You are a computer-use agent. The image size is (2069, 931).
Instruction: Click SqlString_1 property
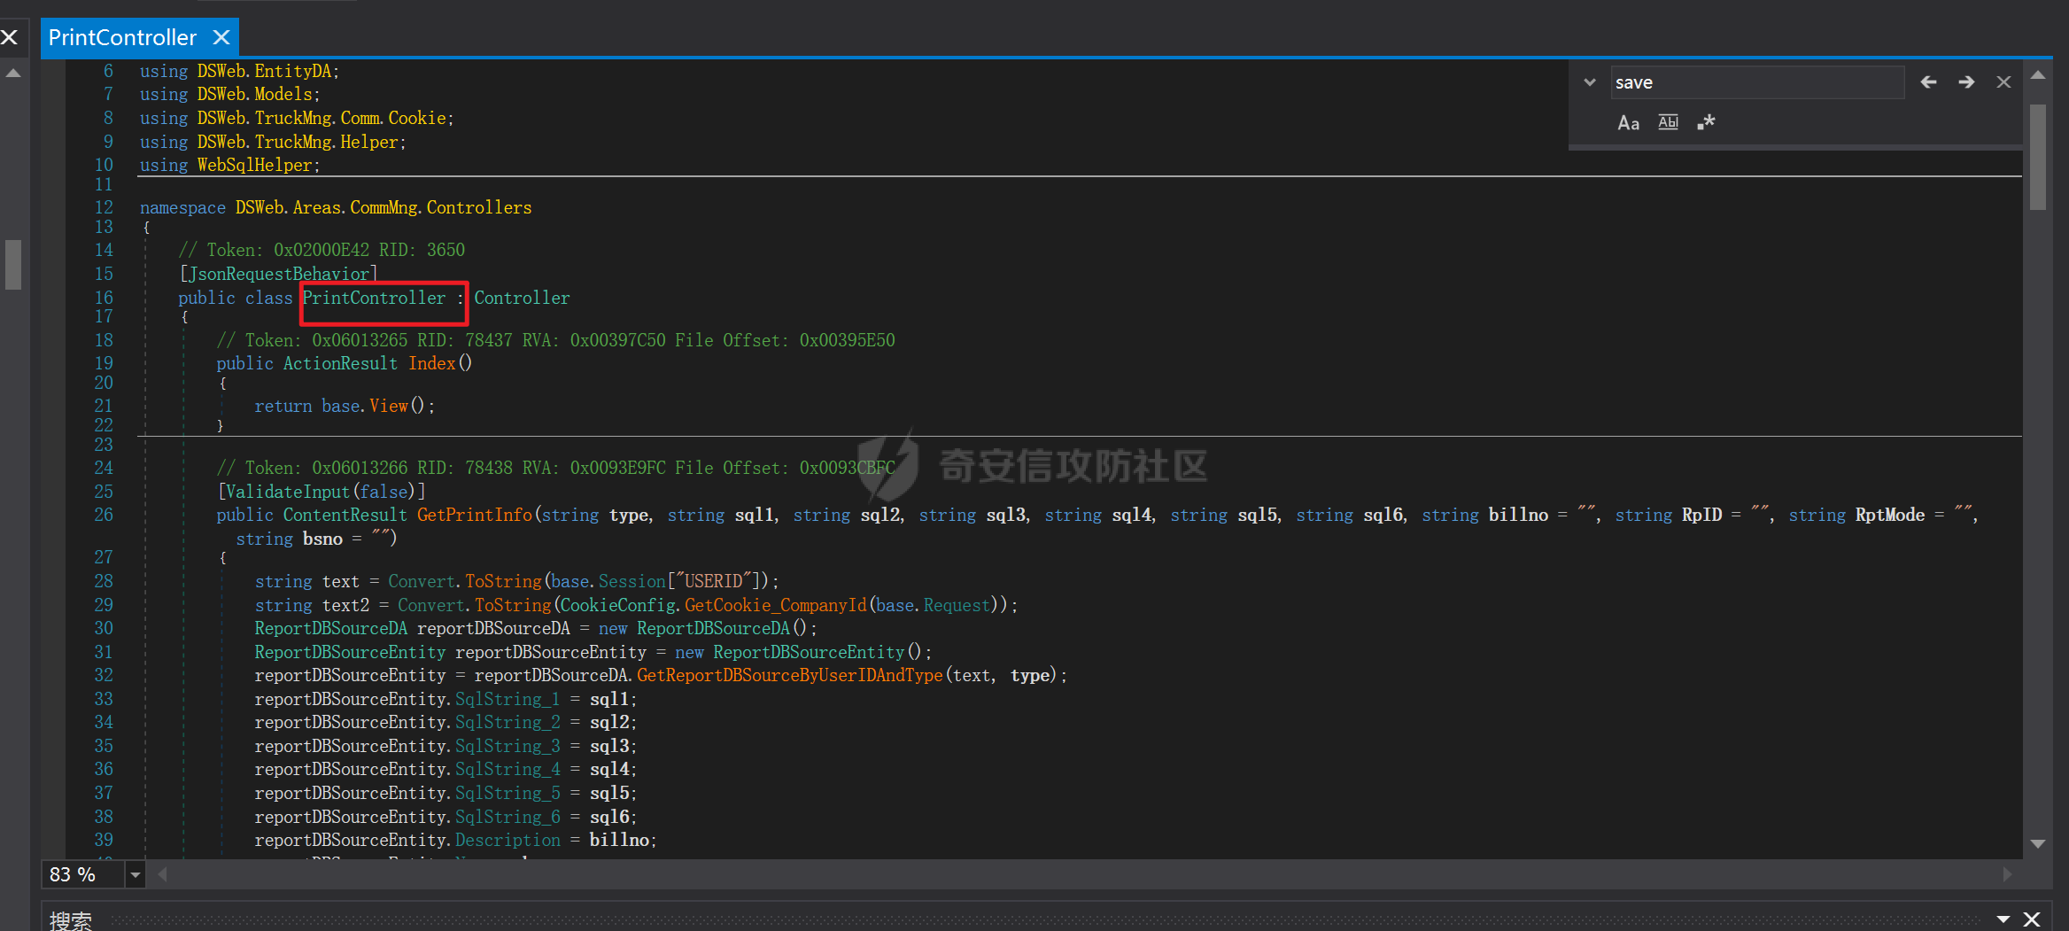click(x=508, y=700)
